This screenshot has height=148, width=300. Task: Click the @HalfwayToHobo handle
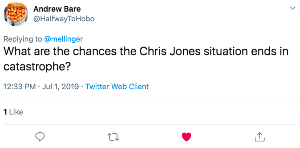coord(64,19)
